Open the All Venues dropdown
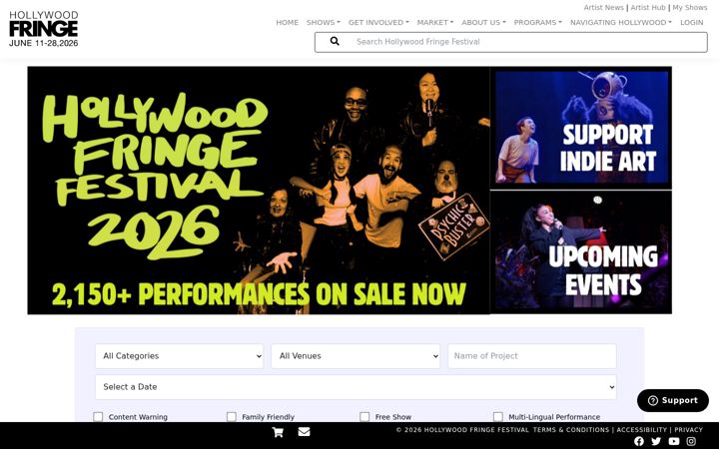Image resolution: width=719 pixels, height=449 pixels. (356, 356)
